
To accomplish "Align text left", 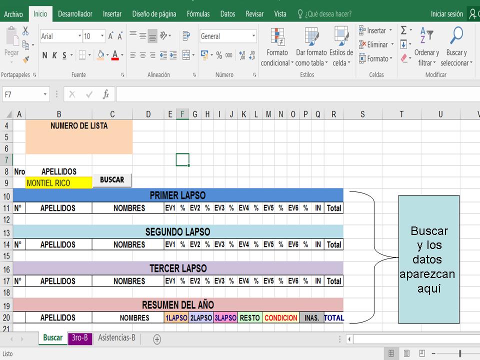I will tap(133, 55).
